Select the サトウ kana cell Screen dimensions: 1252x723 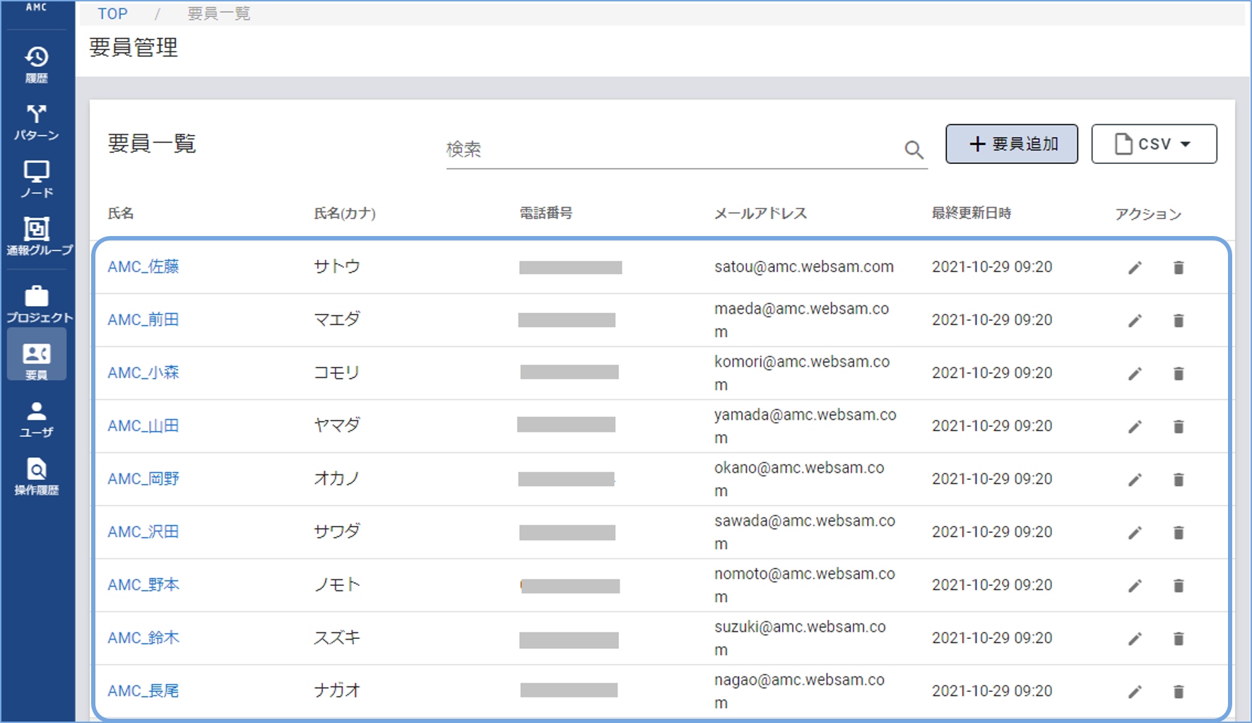(x=337, y=266)
